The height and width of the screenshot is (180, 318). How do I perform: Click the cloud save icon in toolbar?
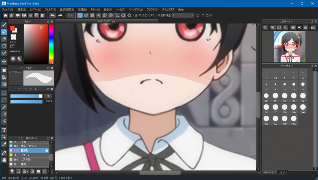(x=5, y=15)
